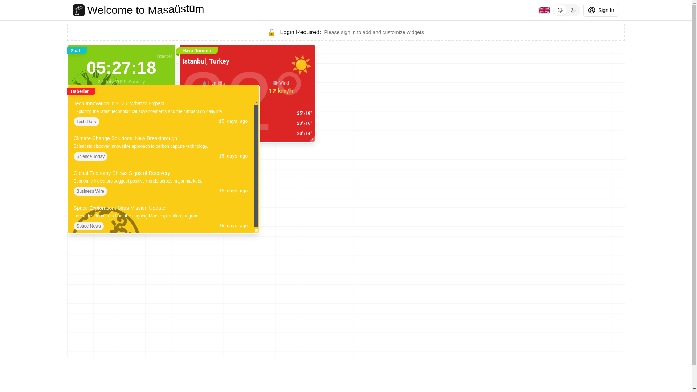Select the Haberler widget label

coord(81,91)
